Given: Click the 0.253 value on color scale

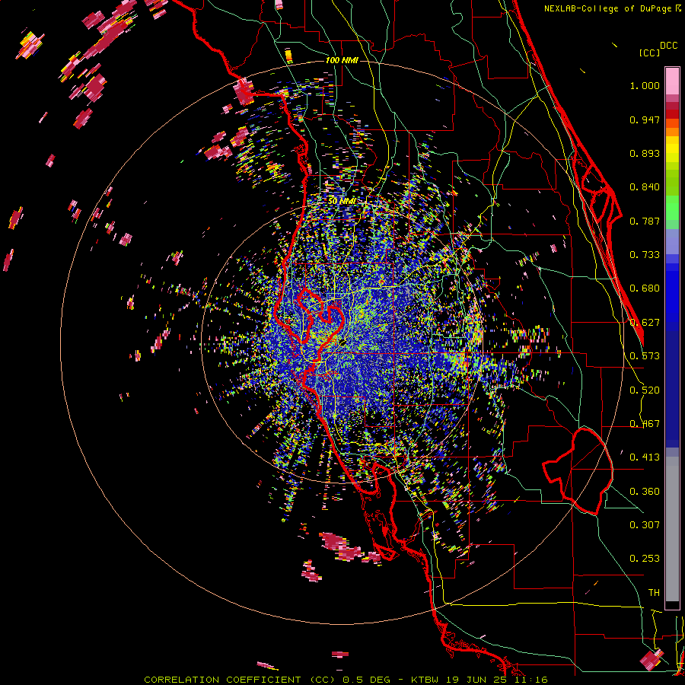Looking at the screenshot, I should 645,559.
